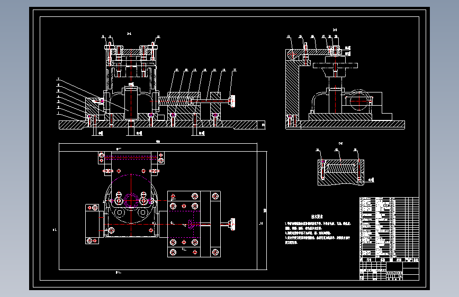Click the hatched base plate in the side view
459x297 pixels.
click(345, 125)
